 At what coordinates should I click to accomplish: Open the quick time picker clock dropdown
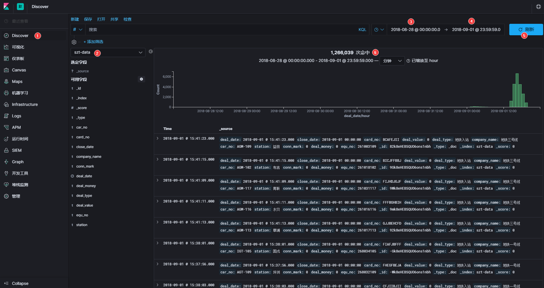pyautogui.click(x=379, y=30)
